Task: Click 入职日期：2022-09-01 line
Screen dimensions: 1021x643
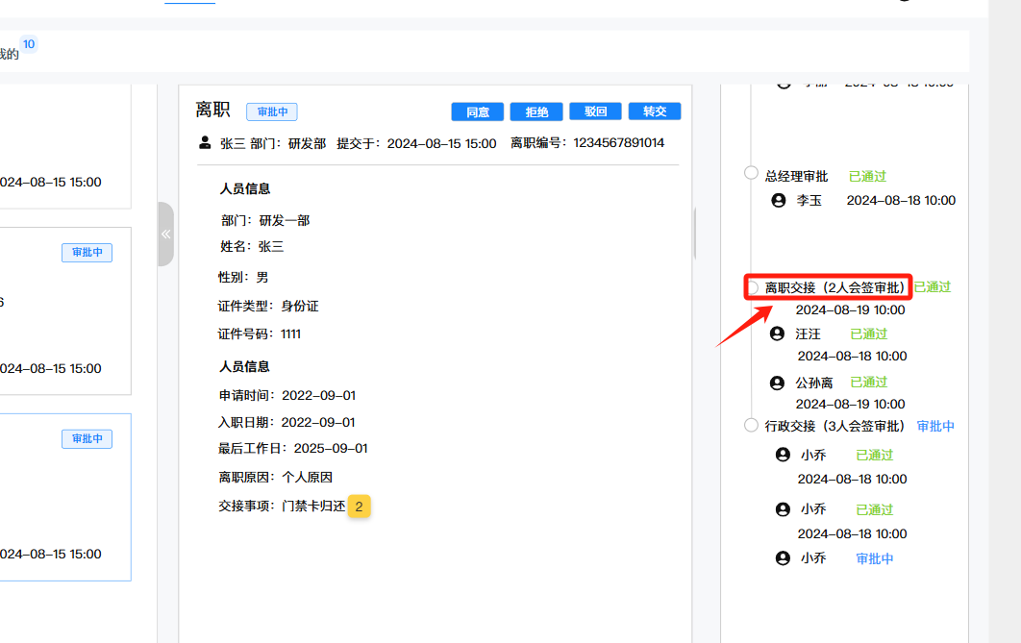Action: point(286,422)
